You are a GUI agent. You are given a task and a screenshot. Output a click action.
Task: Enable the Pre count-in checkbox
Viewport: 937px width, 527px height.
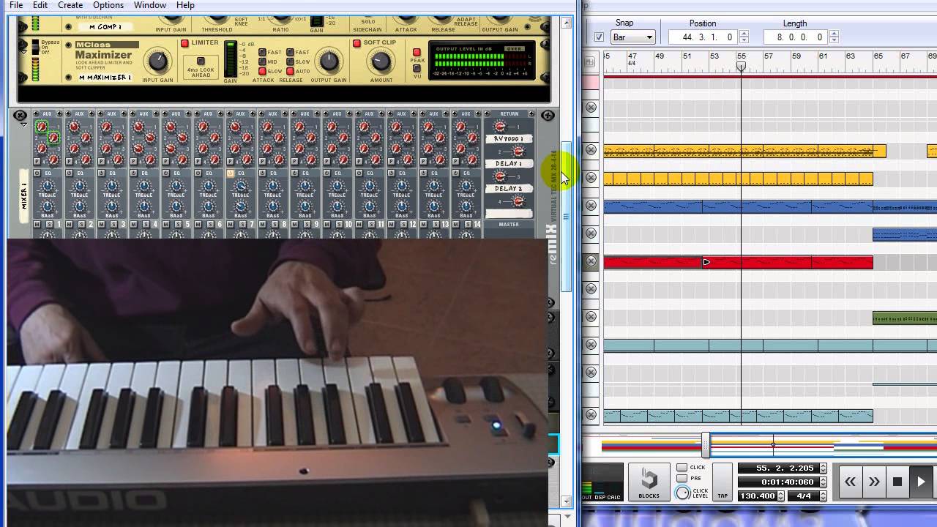click(x=682, y=478)
